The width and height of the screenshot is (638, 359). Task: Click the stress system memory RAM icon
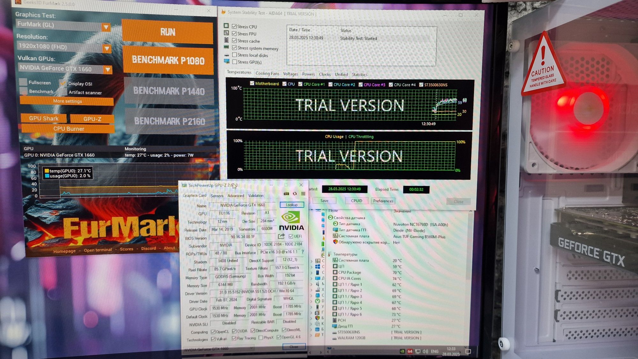(226, 47)
